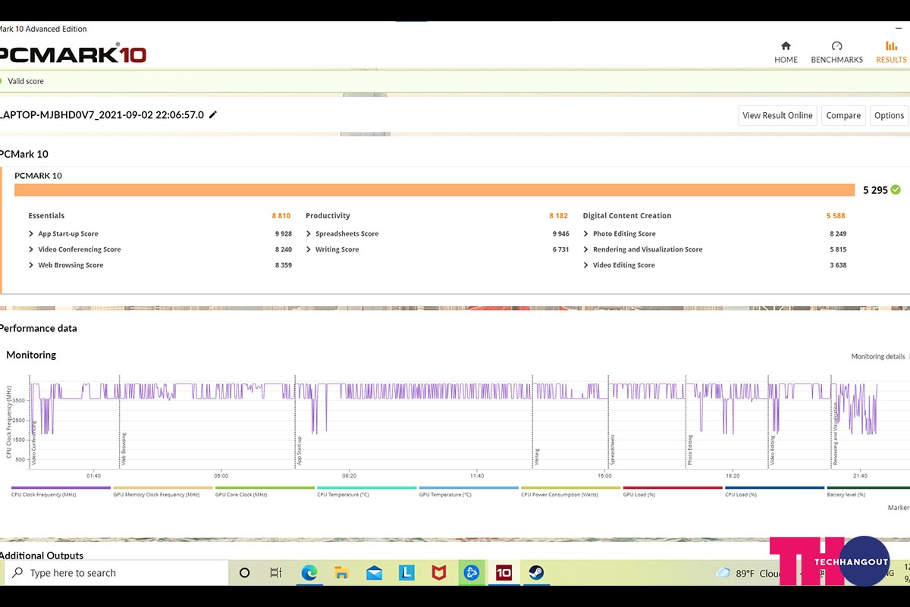
Task: Click the weather cloud icon on taskbar
Action: tap(723, 573)
